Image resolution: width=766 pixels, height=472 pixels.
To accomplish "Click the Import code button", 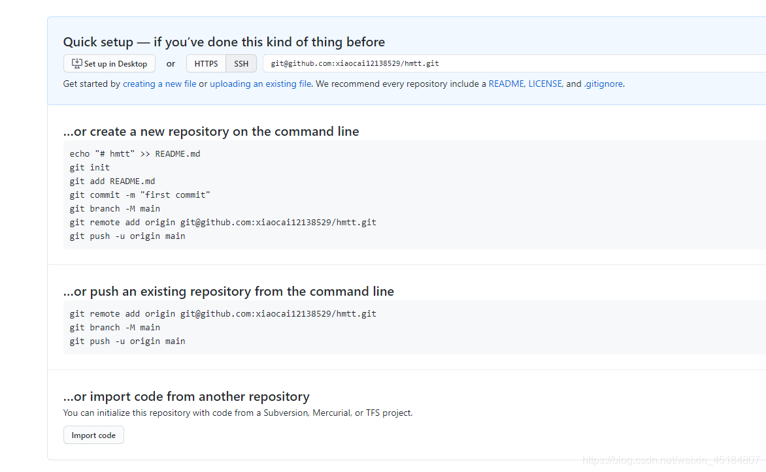I will [x=93, y=435].
